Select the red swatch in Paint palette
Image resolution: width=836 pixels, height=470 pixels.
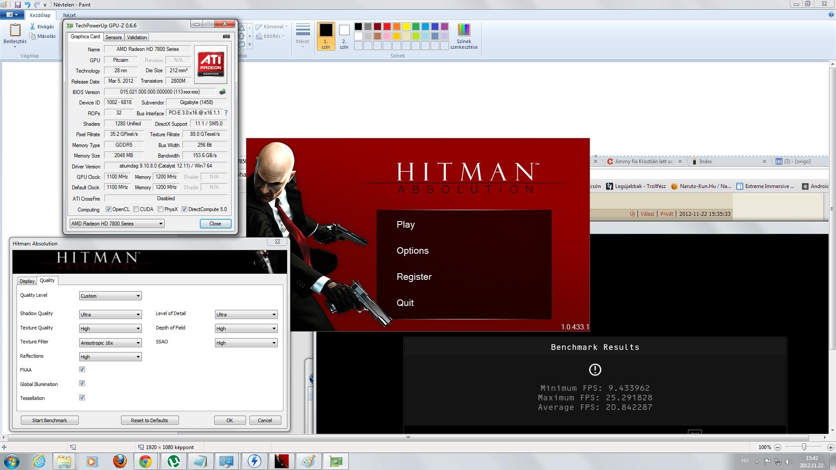tap(387, 27)
